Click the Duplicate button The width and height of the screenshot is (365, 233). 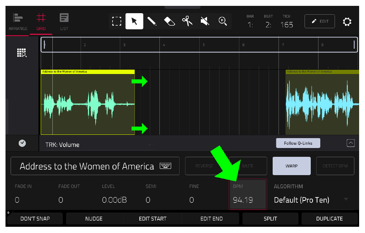tap(329, 219)
